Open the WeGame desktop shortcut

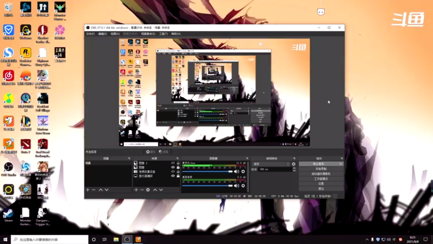(25, 32)
